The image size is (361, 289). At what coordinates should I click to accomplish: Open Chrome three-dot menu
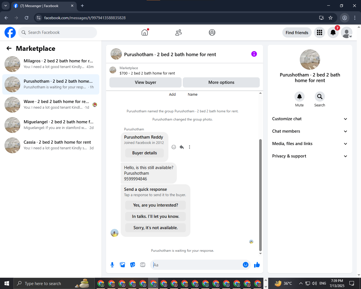tap(355, 18)
